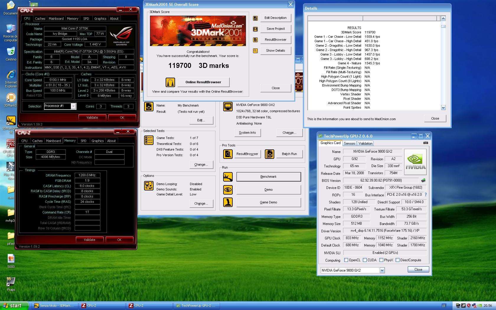The width and height of the screenshot is (496, 310).
Task: Click the Pro Tools ResultBrowser icon
Action: click(228, 154)
